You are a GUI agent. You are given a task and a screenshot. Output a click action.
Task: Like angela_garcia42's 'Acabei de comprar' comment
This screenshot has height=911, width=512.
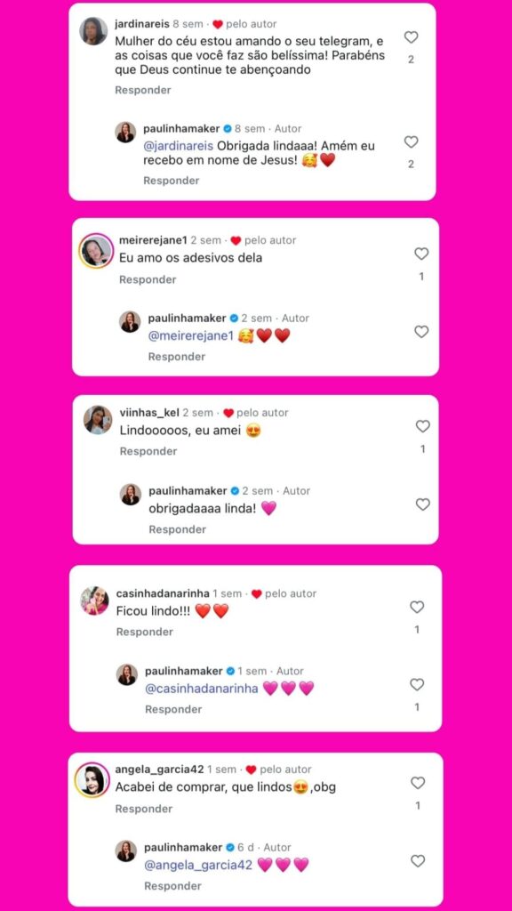tap(418, 783)
